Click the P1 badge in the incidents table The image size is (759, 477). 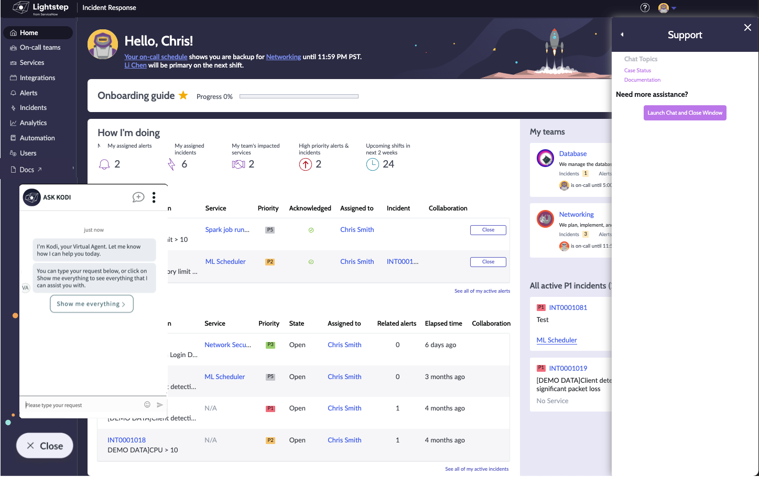click(x=270, y=408)
